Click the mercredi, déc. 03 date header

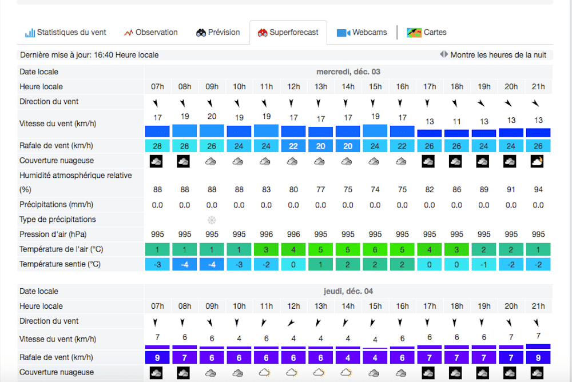[x=348, y=72]
